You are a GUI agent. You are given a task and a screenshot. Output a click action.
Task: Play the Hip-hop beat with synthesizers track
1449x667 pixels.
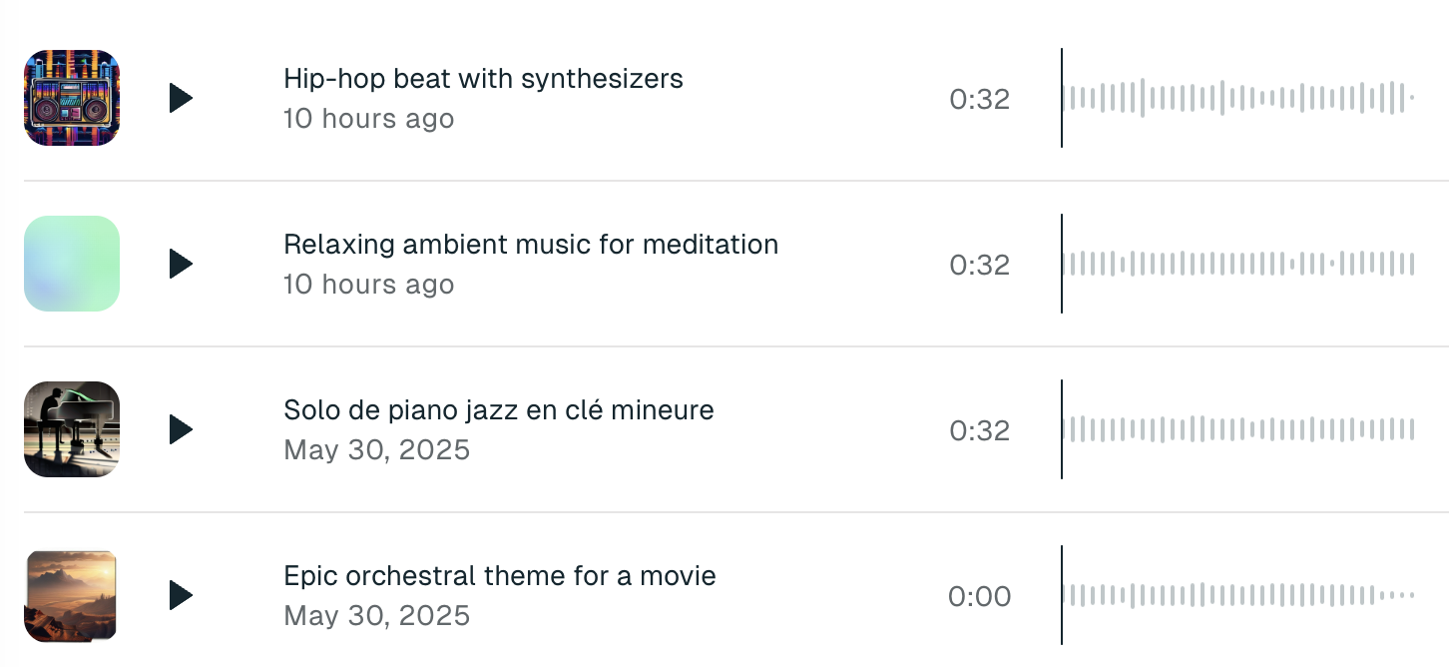click(x=180, y=97)
